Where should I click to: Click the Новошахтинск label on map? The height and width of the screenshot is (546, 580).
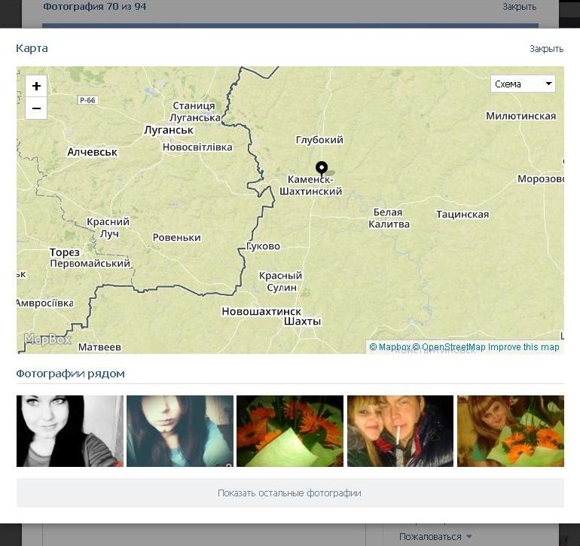click(261, 311)
